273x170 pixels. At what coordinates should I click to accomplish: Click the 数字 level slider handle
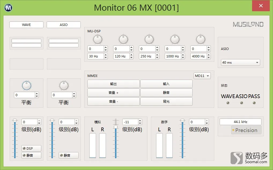click(x=182, y=120)
